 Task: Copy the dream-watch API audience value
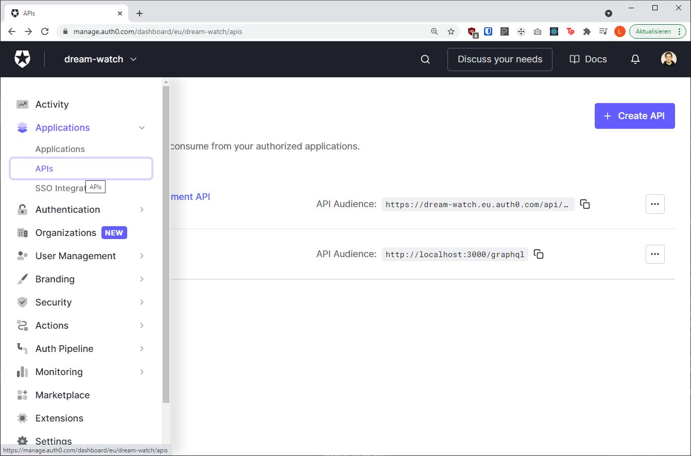point(585,204)
